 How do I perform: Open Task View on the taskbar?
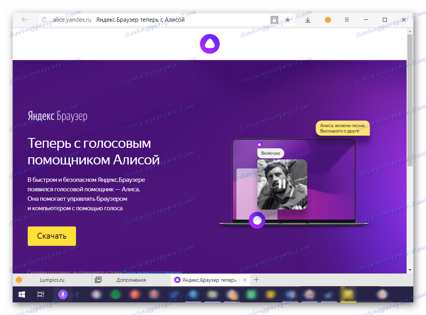41,294
